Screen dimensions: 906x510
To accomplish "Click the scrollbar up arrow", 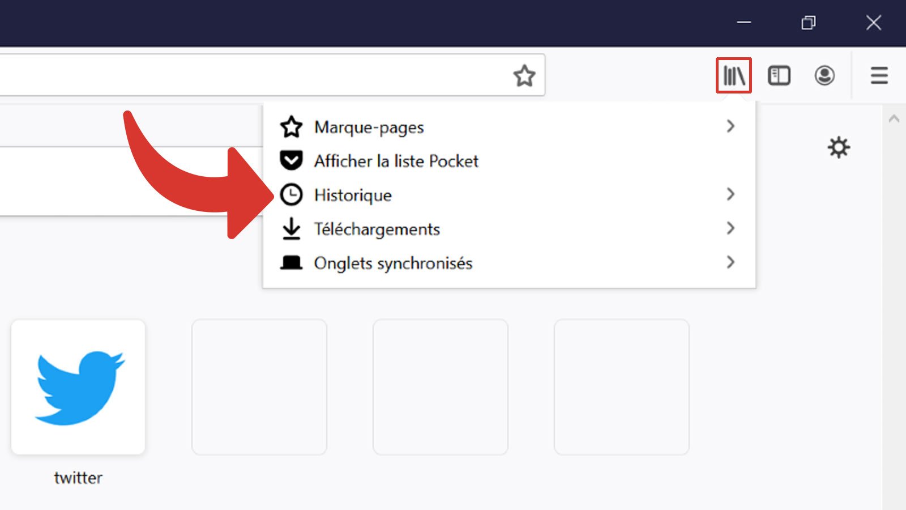I will coord(895,118).
